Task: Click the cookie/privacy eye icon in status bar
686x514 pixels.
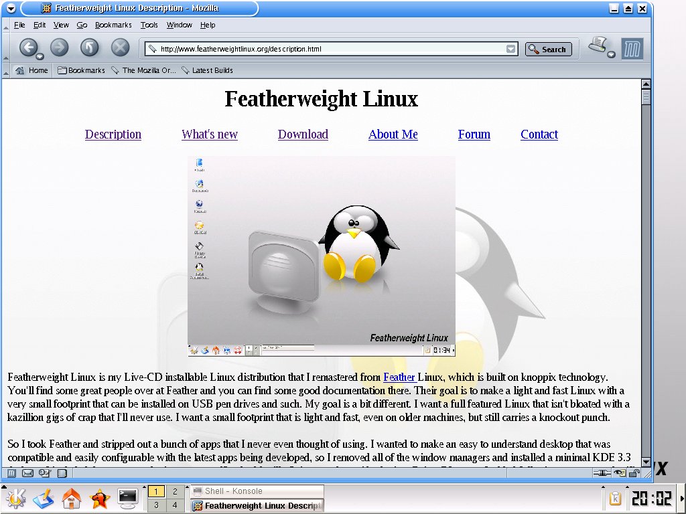Action: 620,473
